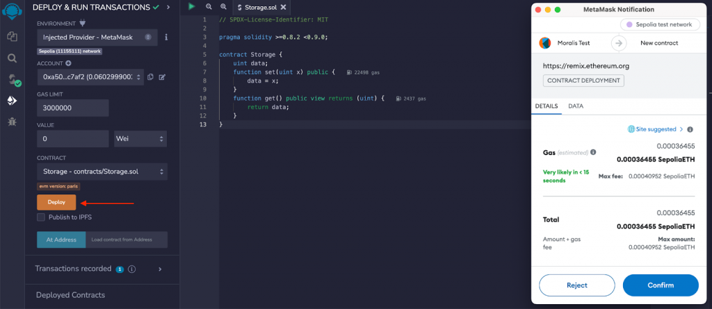Switch to the DATA tab in MetaMask
The width and height of the screenshot is (712, 309).
(x=576, y=106)
